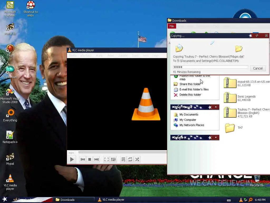
Task: Click the 6:48 PM clock
Action: [260, 200]
